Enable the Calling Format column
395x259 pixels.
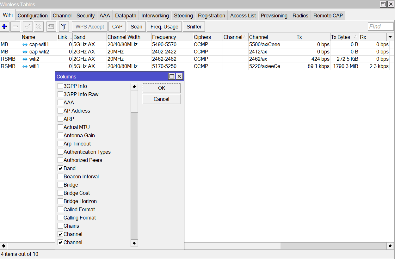60,218
